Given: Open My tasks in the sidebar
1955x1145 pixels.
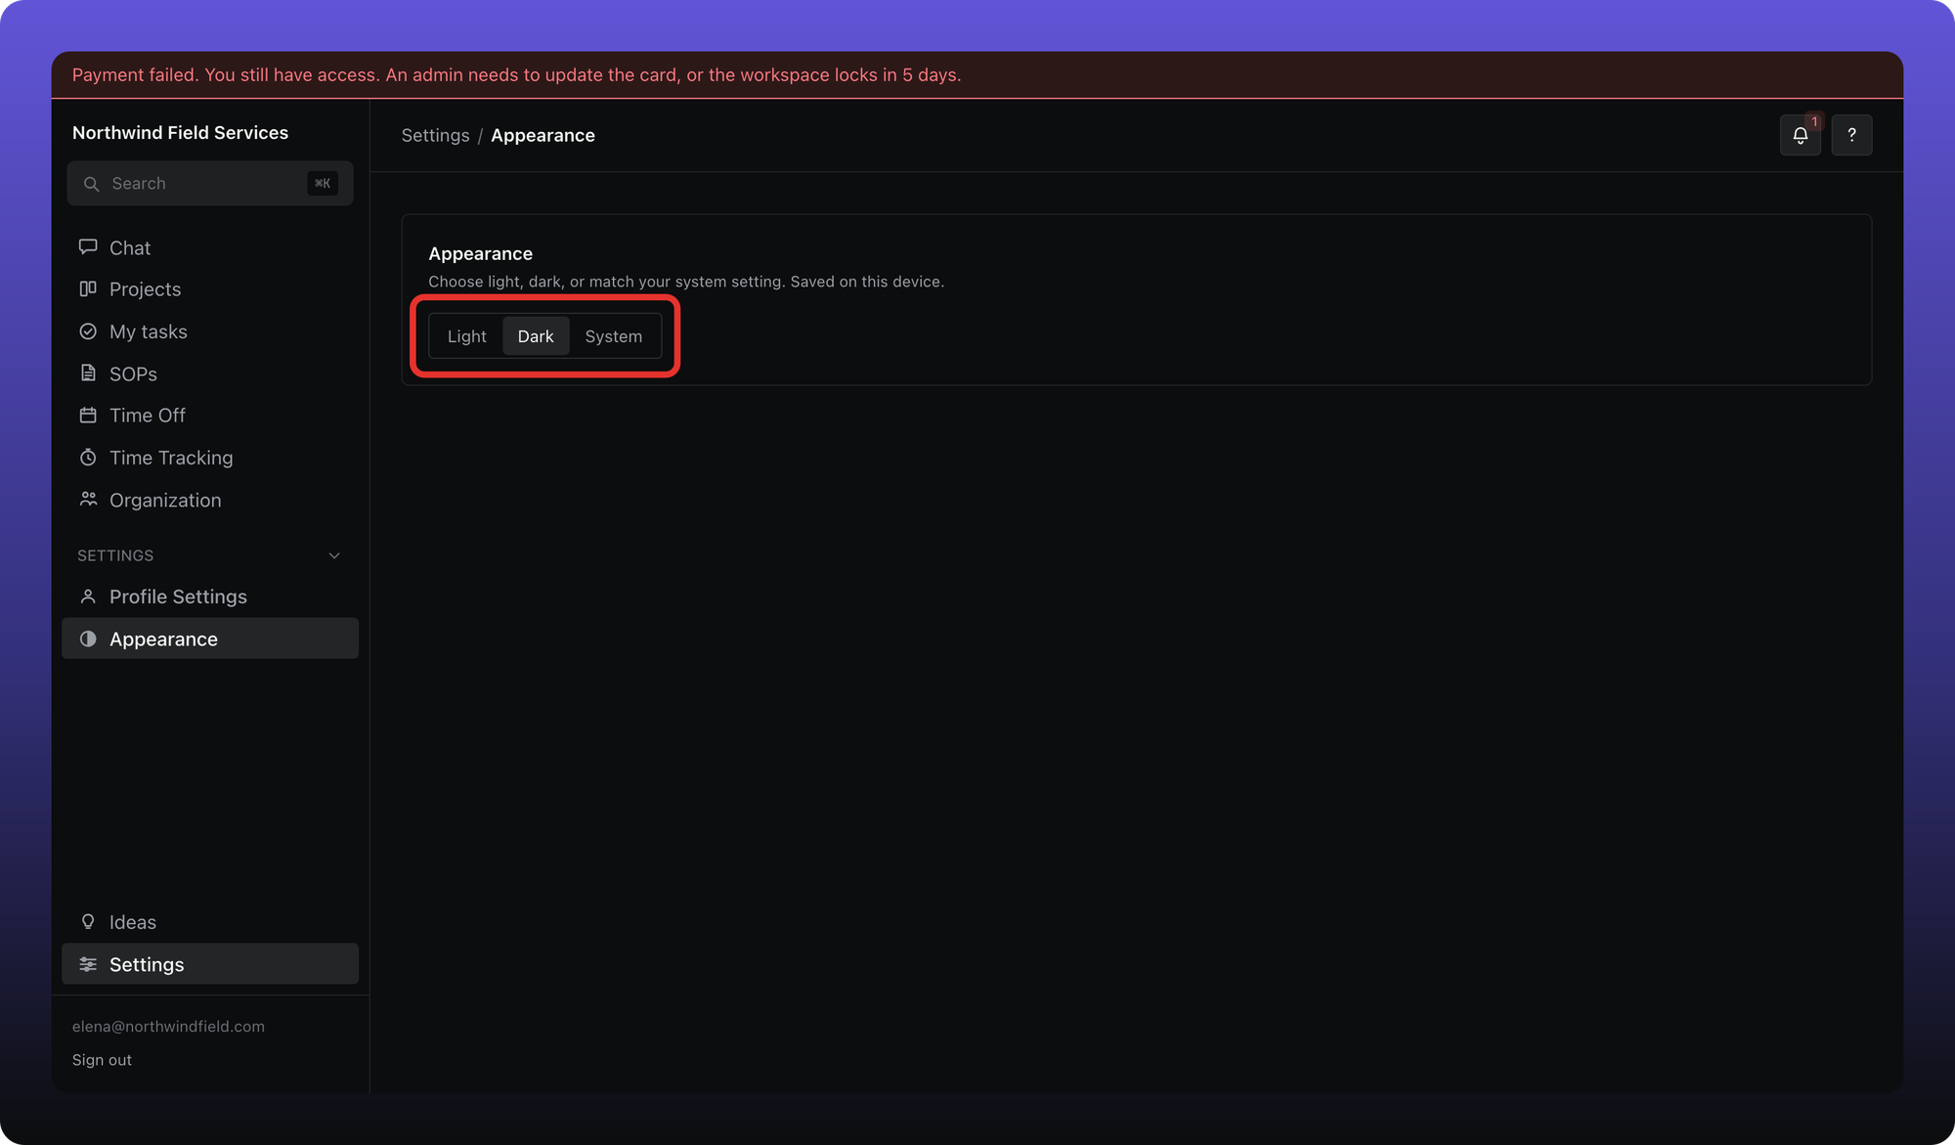Looking at the screenshot, I should click(x=210, y=331).
